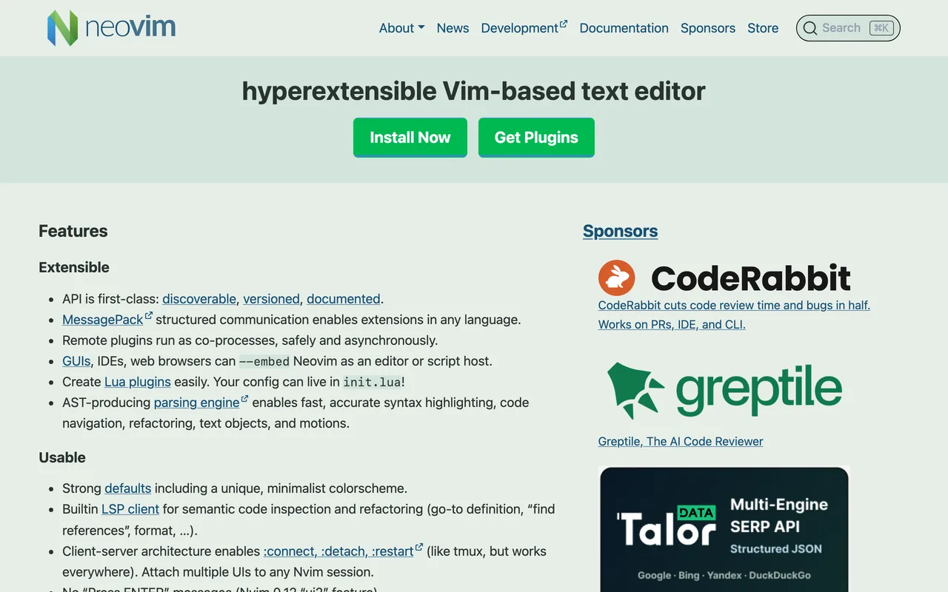Image resolution: width=948 pixels, height=592 pixels.
Task: Click the search magnifier icon
Action: pos(810,28)
